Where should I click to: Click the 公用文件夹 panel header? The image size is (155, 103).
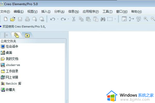[9, 41]
